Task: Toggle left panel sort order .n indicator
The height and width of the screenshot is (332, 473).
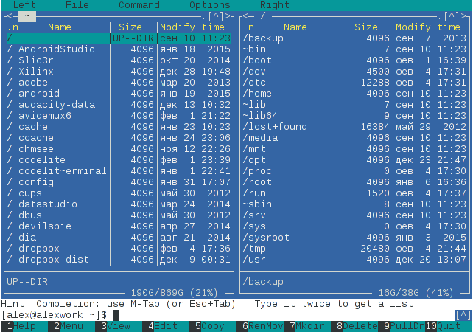Action: [13, 27]
